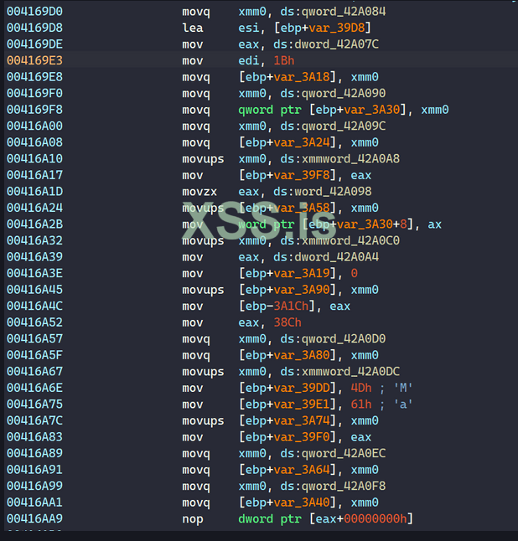518x541 pixels.
Task: Select highlighted address 004169E3
Action: [x=34, y=61]
